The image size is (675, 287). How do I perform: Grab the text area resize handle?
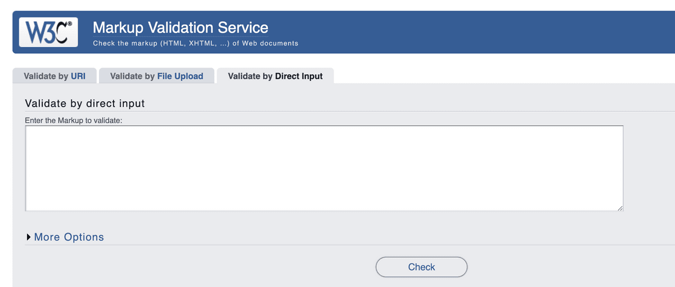(x=620, y=208)
